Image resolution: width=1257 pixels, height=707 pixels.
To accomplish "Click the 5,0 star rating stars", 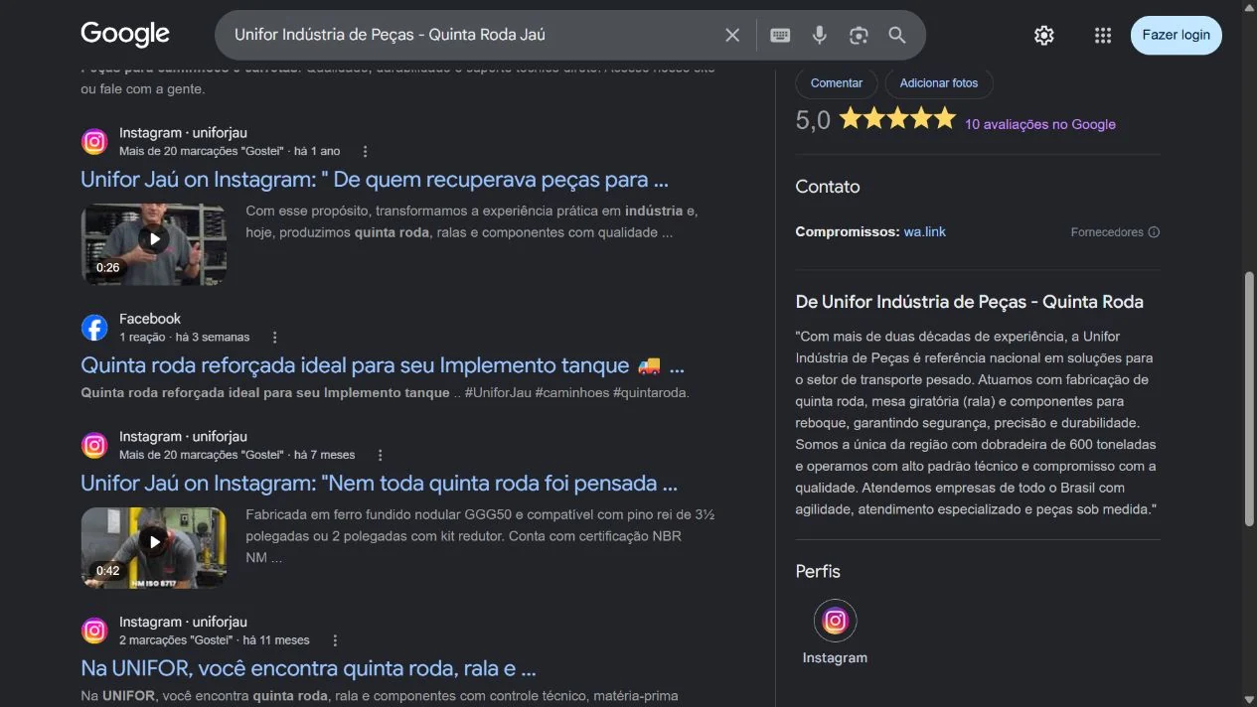I will (x=897, y=119).
